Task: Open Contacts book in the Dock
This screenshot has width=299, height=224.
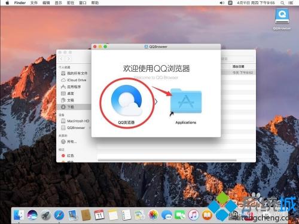Action: (x=86, y=215)
